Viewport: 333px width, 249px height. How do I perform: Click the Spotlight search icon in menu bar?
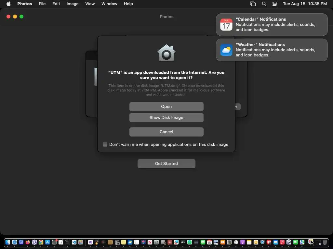tap(264, 4)
